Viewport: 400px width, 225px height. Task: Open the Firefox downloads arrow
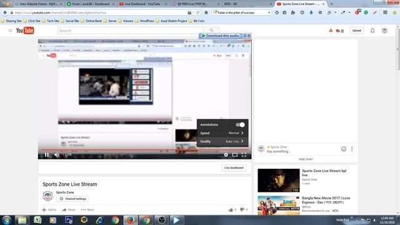(311, 12)
